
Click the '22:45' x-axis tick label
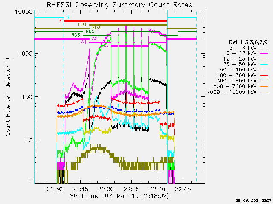point(183,189)
